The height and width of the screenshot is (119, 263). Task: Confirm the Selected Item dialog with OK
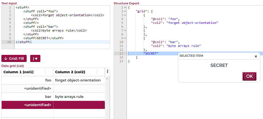tap(250, 76)
